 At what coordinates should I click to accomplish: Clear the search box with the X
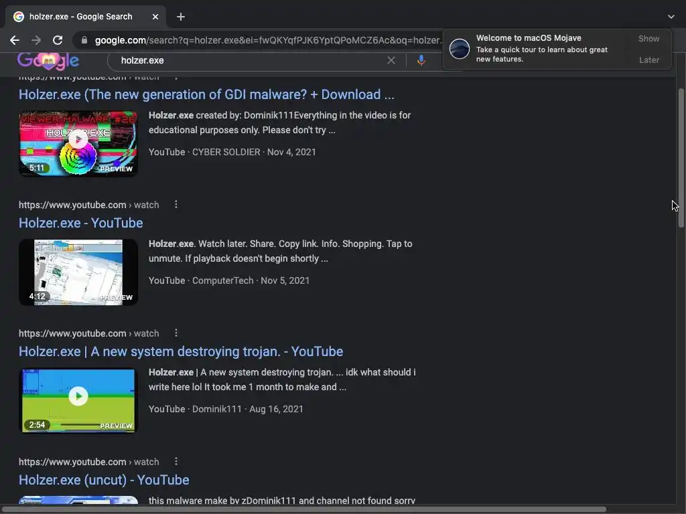(391, 60)
